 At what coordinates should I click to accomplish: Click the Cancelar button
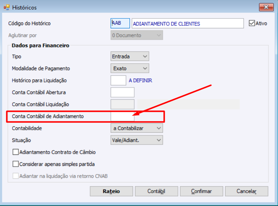[246, 191]
